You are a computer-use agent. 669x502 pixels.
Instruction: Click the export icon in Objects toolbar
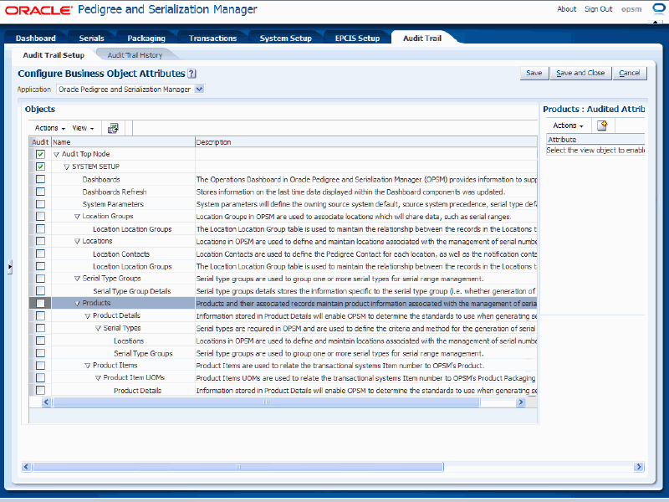tap(113, 128)
